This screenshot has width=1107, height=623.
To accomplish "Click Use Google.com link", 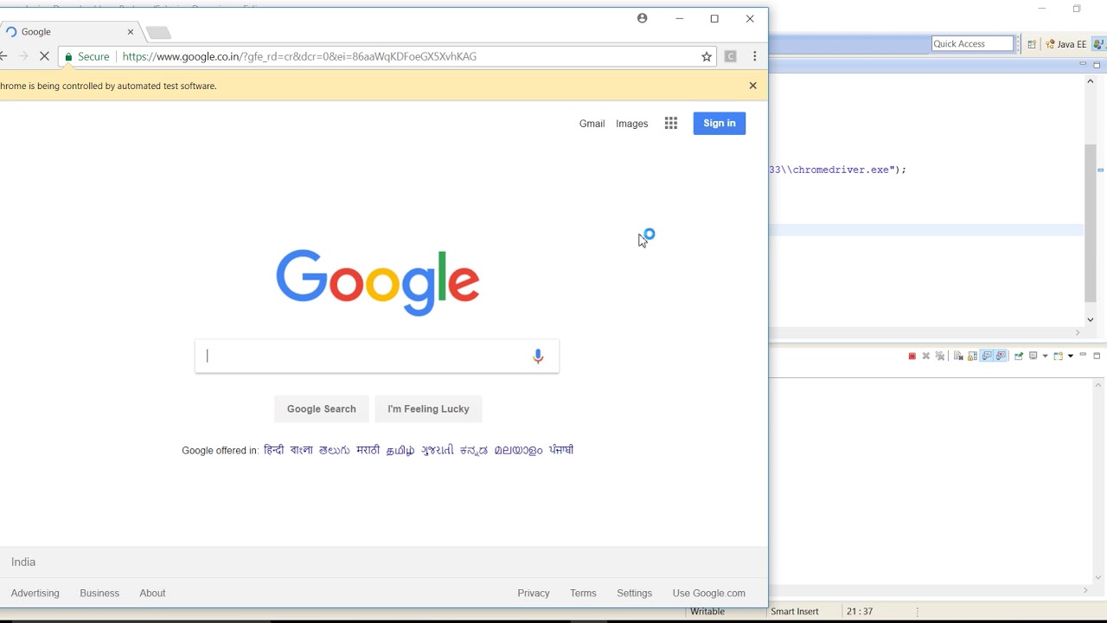I will (x=709, y=593).
